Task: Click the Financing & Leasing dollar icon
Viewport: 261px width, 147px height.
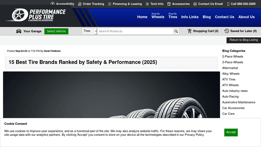Action: tap(110, 4)
